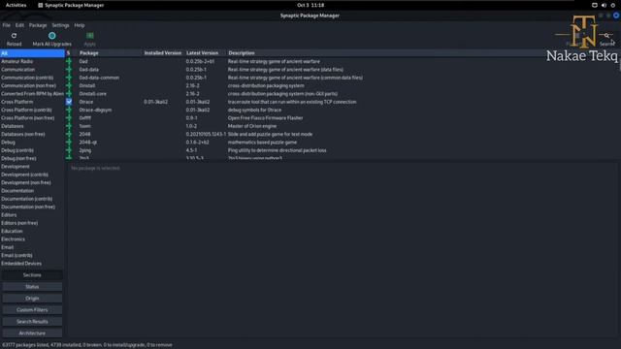Click status icon for 0xffff
This screenshot has width=621, height=349.
pos(69,118)
